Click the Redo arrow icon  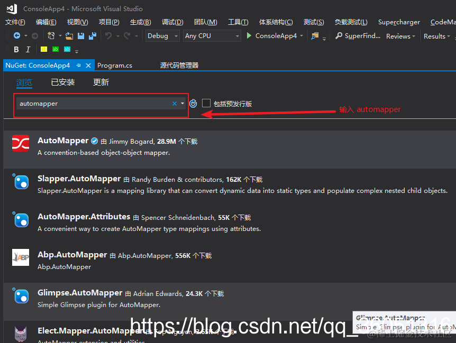tap(127, 36)
